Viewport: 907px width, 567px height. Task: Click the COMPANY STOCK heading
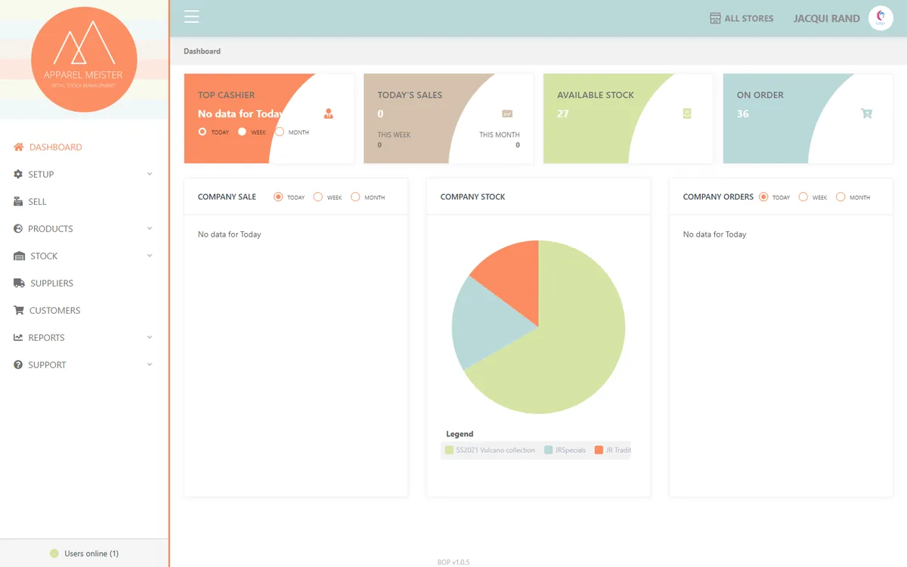click(472, 197)
